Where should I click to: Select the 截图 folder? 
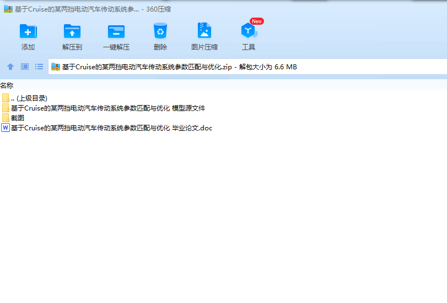pyautogui.click(x=13, y=118)
